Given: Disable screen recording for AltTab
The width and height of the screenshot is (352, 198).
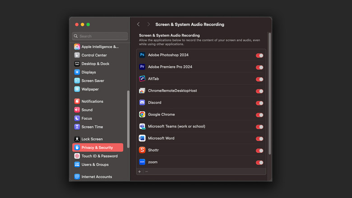Looking at the screenshot, I should click(259, 79).
